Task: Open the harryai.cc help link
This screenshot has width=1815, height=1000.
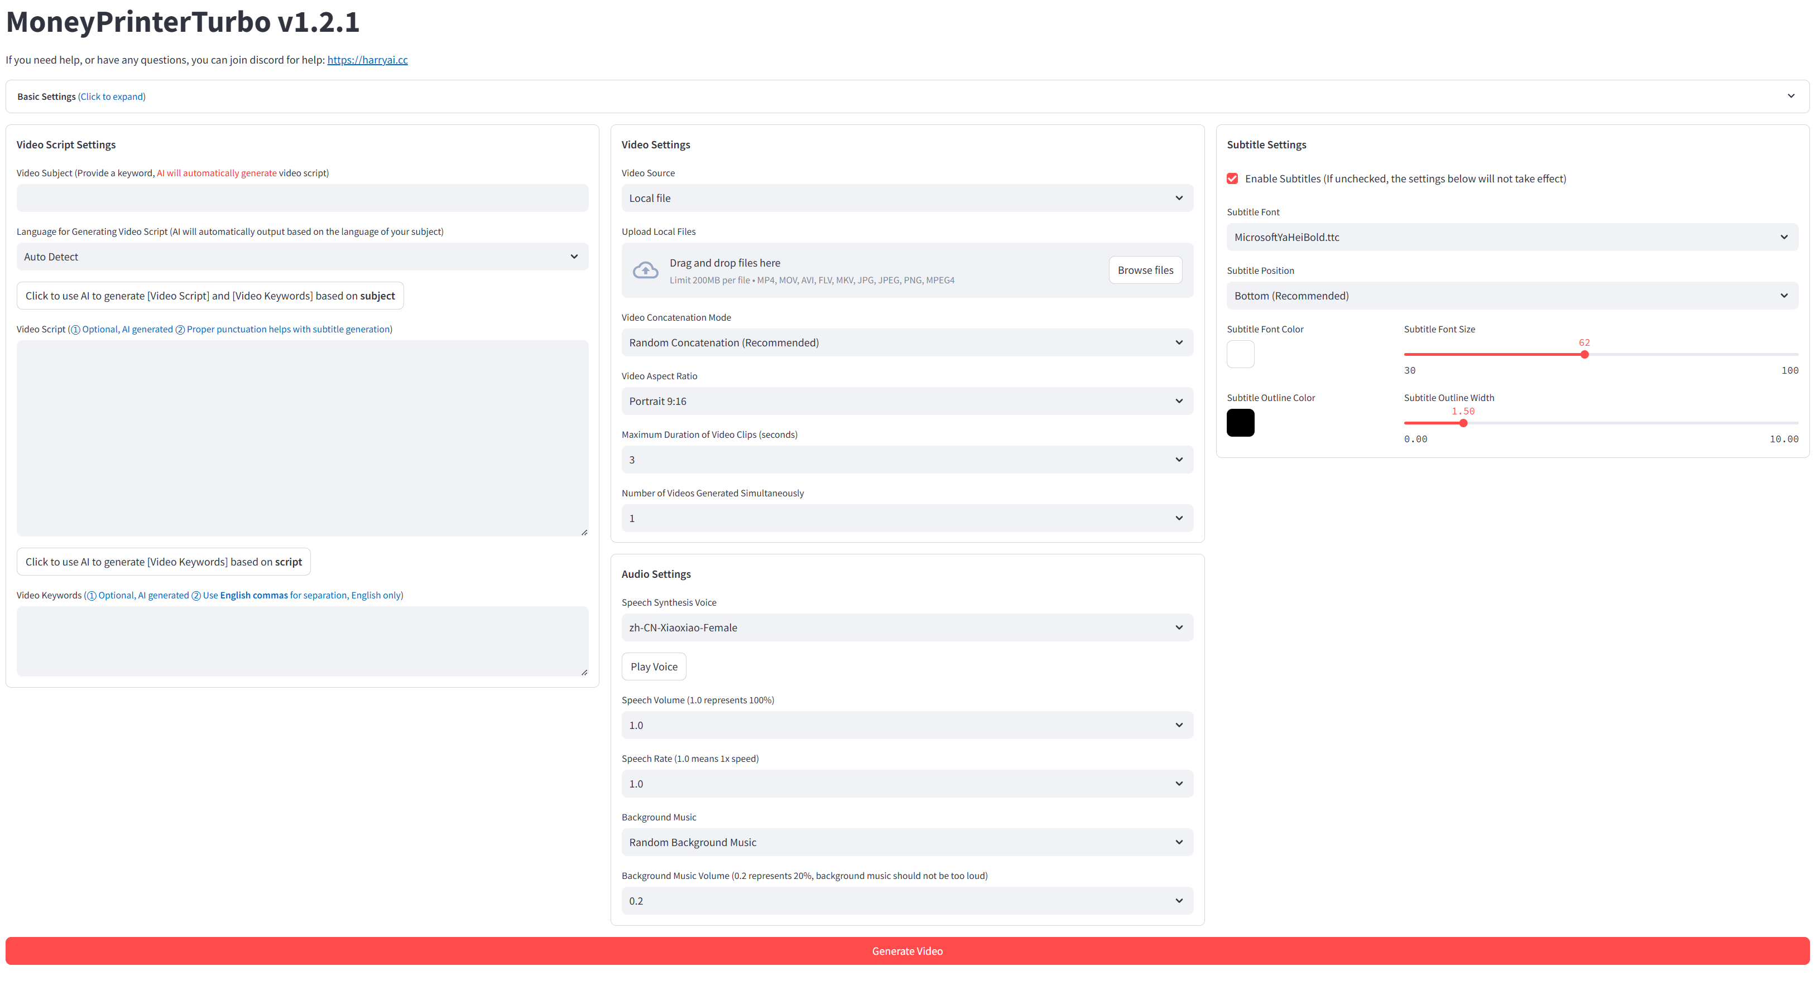Action: pyautogui.click(x=367, y=60)
